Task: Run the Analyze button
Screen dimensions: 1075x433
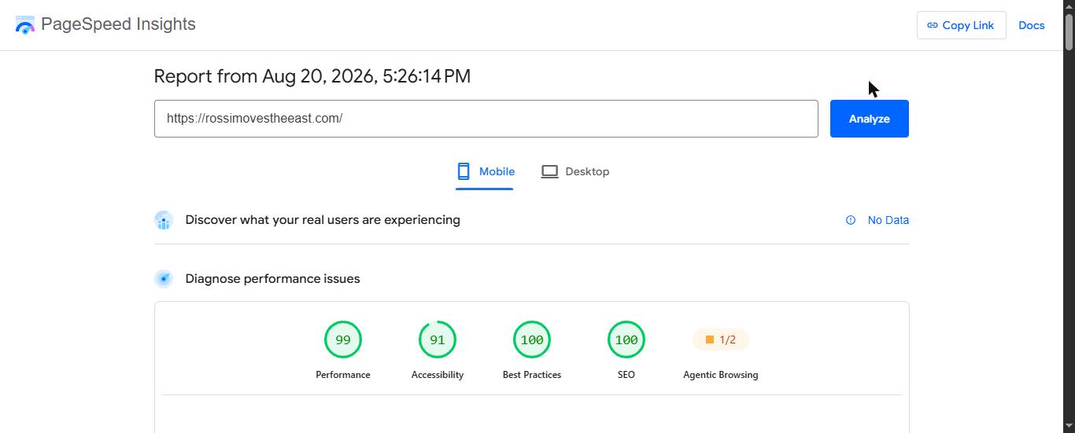Action: (869, 119)
